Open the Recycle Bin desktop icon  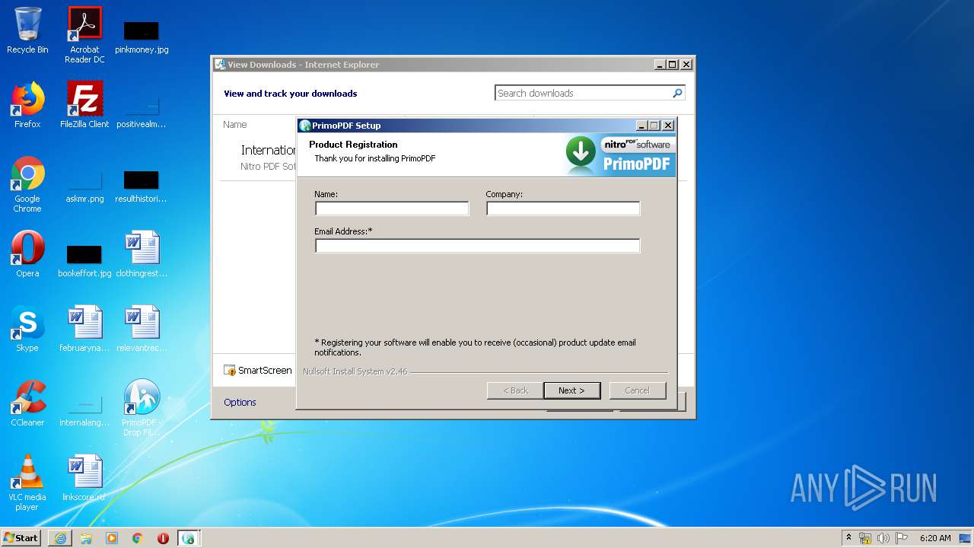click(x=27, y=30)
